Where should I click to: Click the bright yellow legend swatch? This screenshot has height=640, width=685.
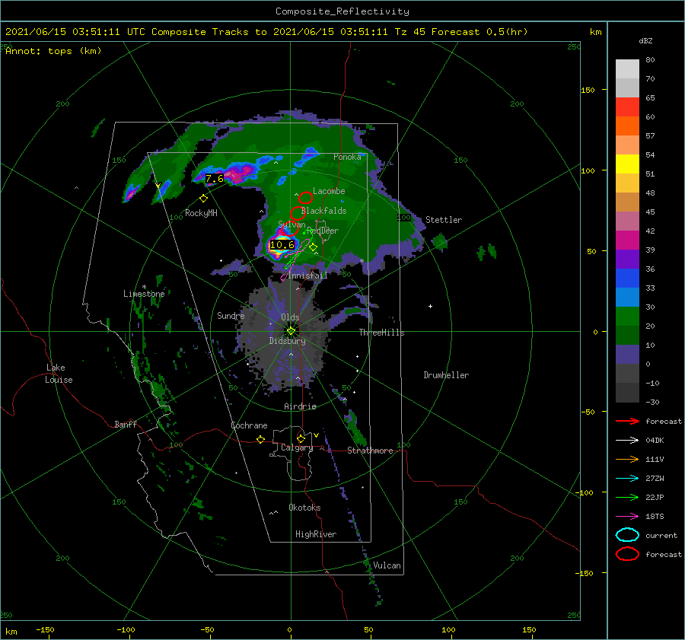point(627,164)
